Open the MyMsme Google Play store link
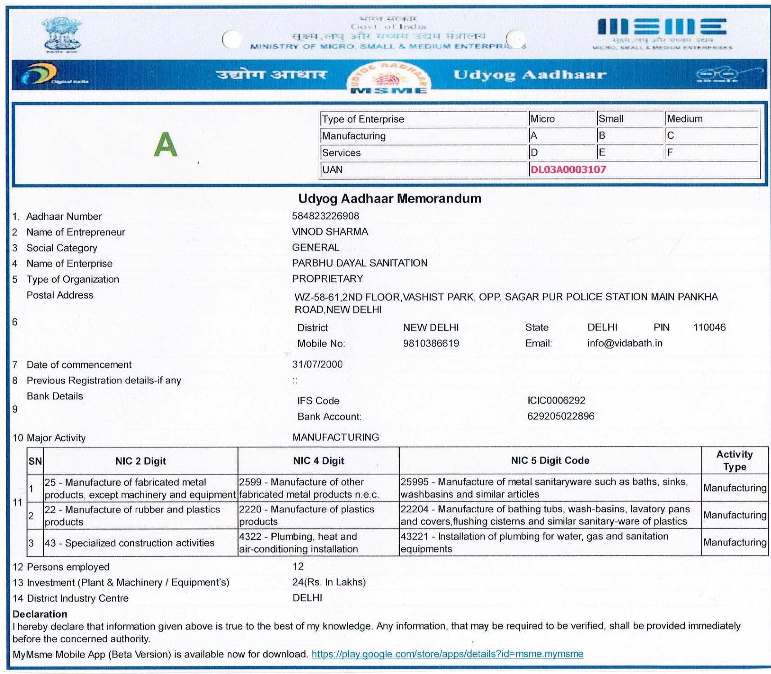 (x=447, y=654)
